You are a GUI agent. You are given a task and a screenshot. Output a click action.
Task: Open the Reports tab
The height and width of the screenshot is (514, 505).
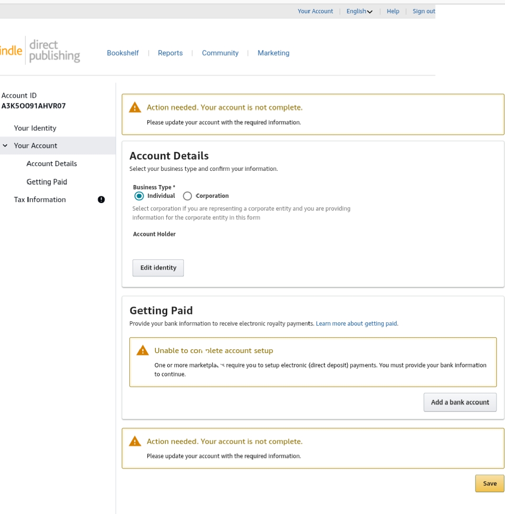click(x=170, y=53)
